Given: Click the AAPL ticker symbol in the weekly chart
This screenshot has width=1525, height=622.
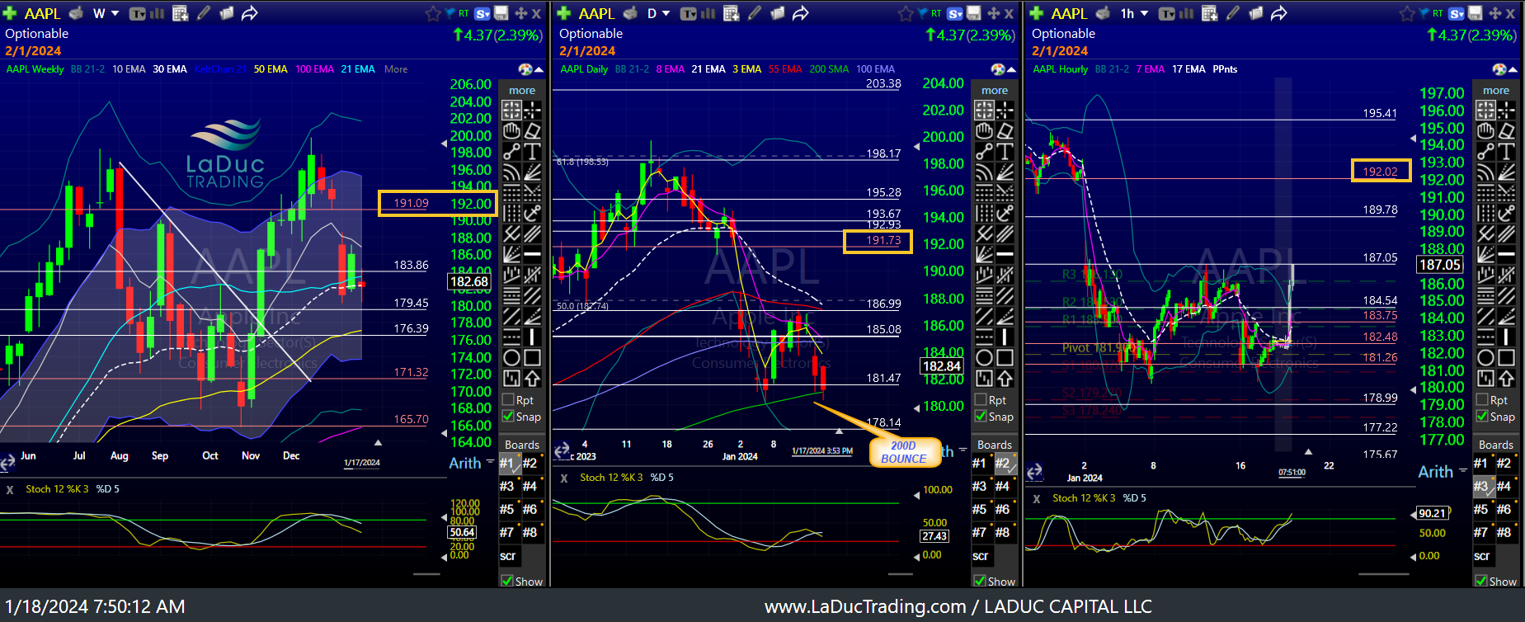Looking at the screenshot, I should point(43,13).
